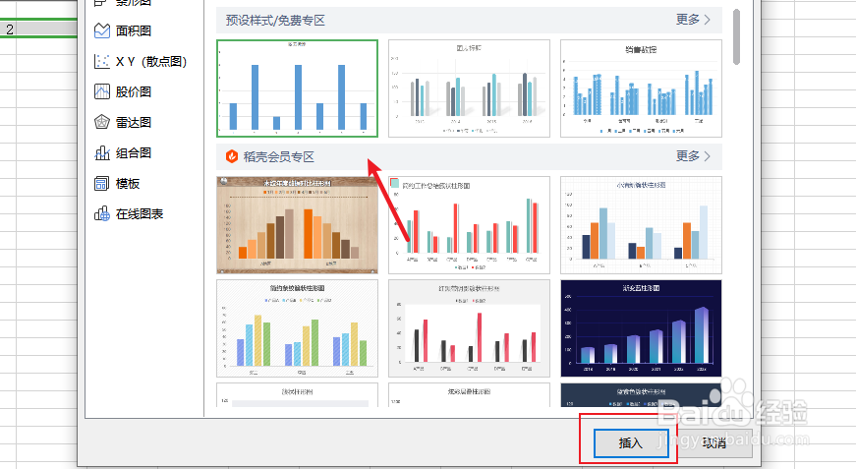Screen dimensions: 856x469
Task: Select the template icon (模板)
Action: (102, 184)
